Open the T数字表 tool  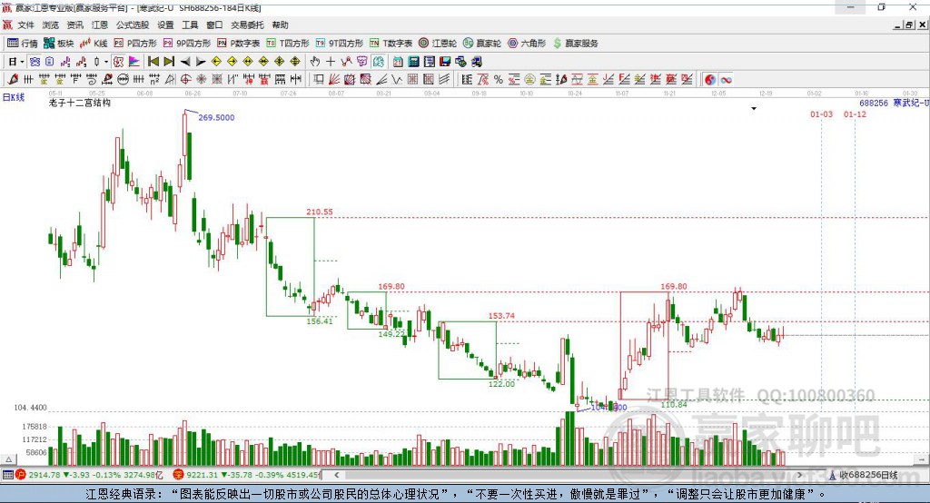point(391,44)
